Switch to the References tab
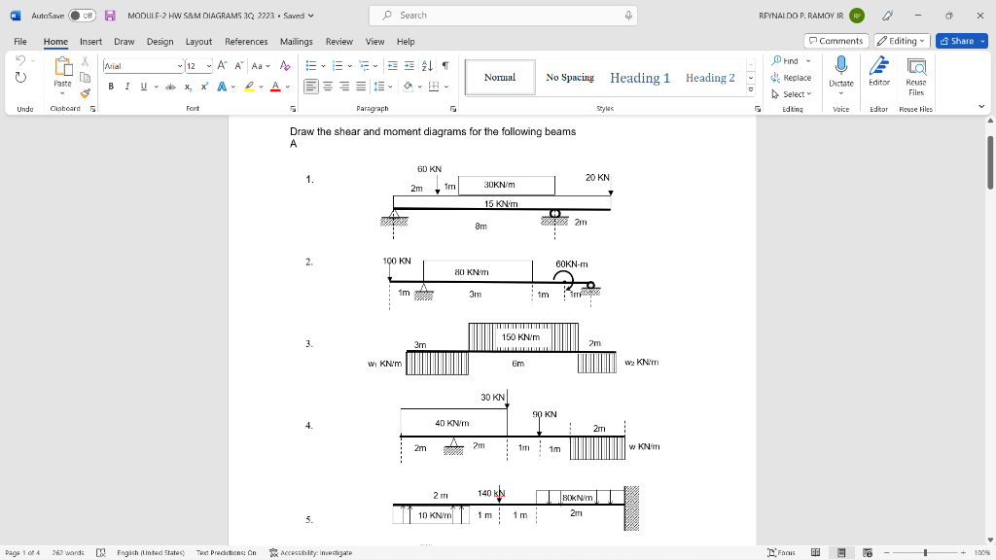 click(246, 41)
